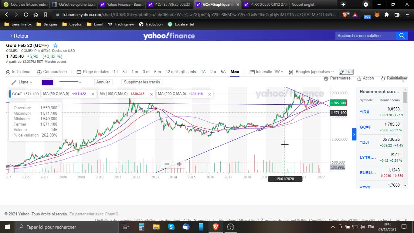Open Cryptos bookmarks folder
The image size is (414, 233).
(x=72, y=24)
